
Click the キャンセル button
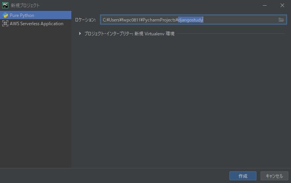274,176
